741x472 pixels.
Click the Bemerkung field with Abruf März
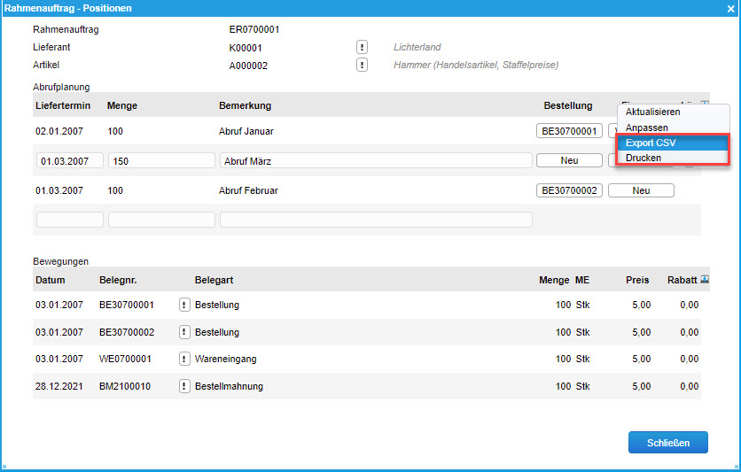376,161
